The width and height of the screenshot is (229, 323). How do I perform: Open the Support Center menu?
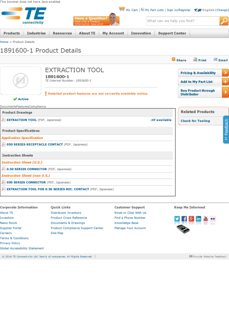(172, 33)
